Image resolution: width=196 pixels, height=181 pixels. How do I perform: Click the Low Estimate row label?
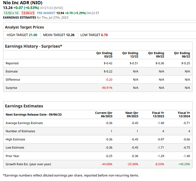point(15,147)
